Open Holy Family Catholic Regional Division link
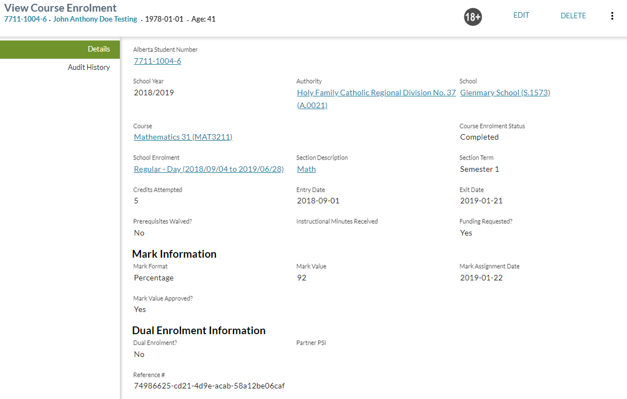Viewport: 627px width, 399px height. pos(376,93)
